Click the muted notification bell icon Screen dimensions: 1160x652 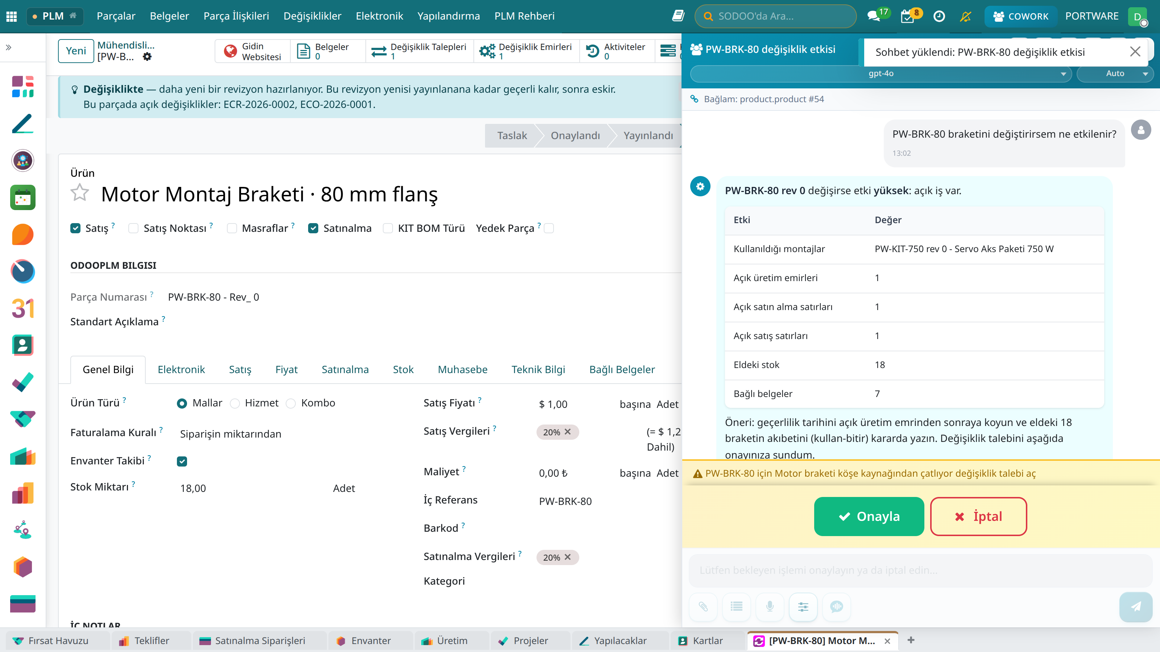(x=965, y=16)
